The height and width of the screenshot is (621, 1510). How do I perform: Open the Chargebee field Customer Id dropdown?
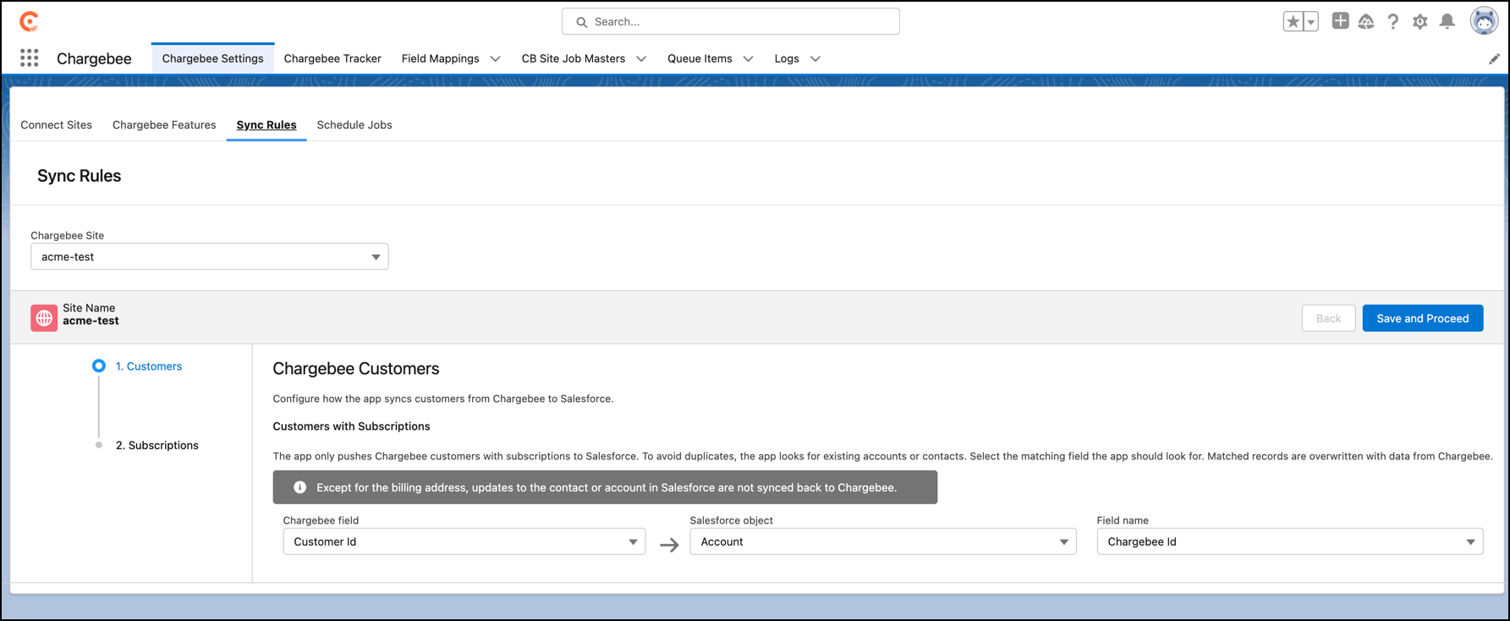click(x=464, y=541)
